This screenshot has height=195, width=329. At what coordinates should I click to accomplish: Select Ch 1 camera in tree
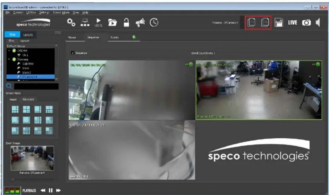point(25,55)
